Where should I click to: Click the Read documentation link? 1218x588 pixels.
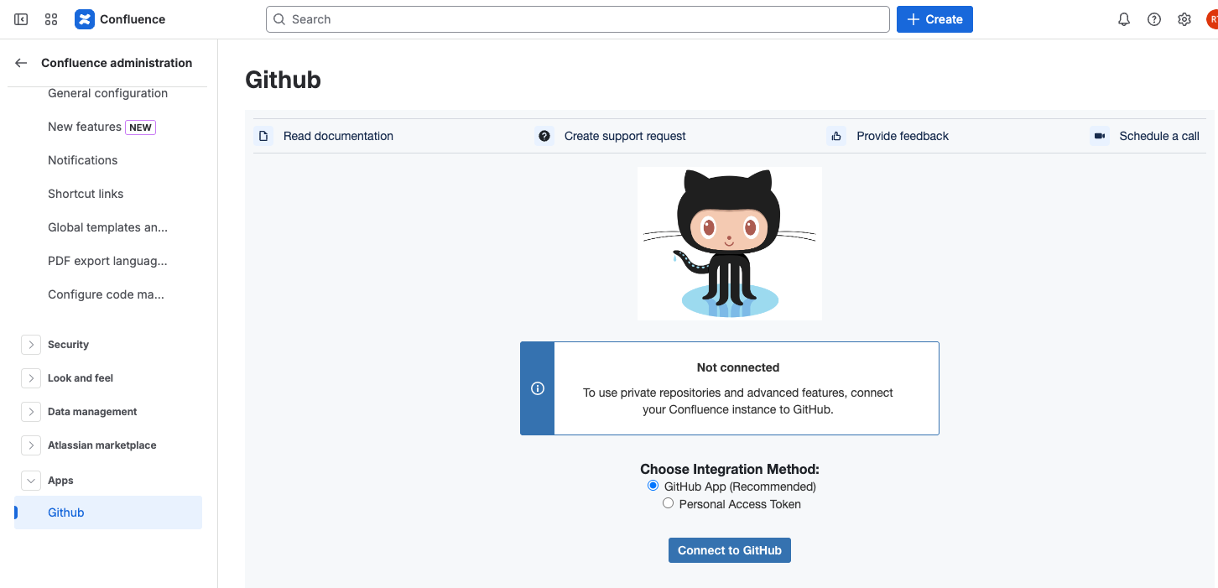(x=337, y=136)
